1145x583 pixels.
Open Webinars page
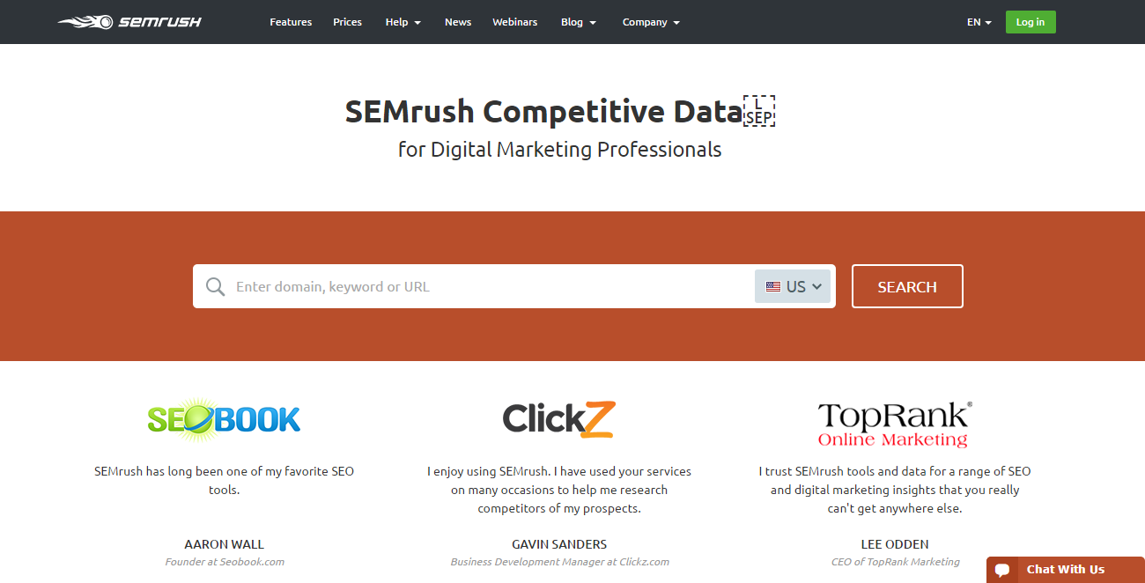514,22
